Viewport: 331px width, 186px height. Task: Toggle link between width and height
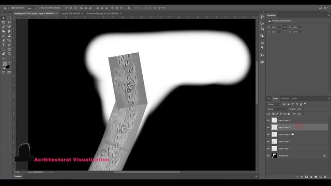coord(285,27)
